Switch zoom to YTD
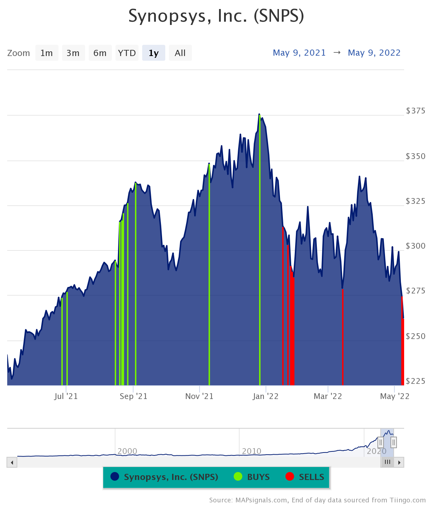This screenshot has height=506, width=433. pyautogui.click(x=127, y=53)
